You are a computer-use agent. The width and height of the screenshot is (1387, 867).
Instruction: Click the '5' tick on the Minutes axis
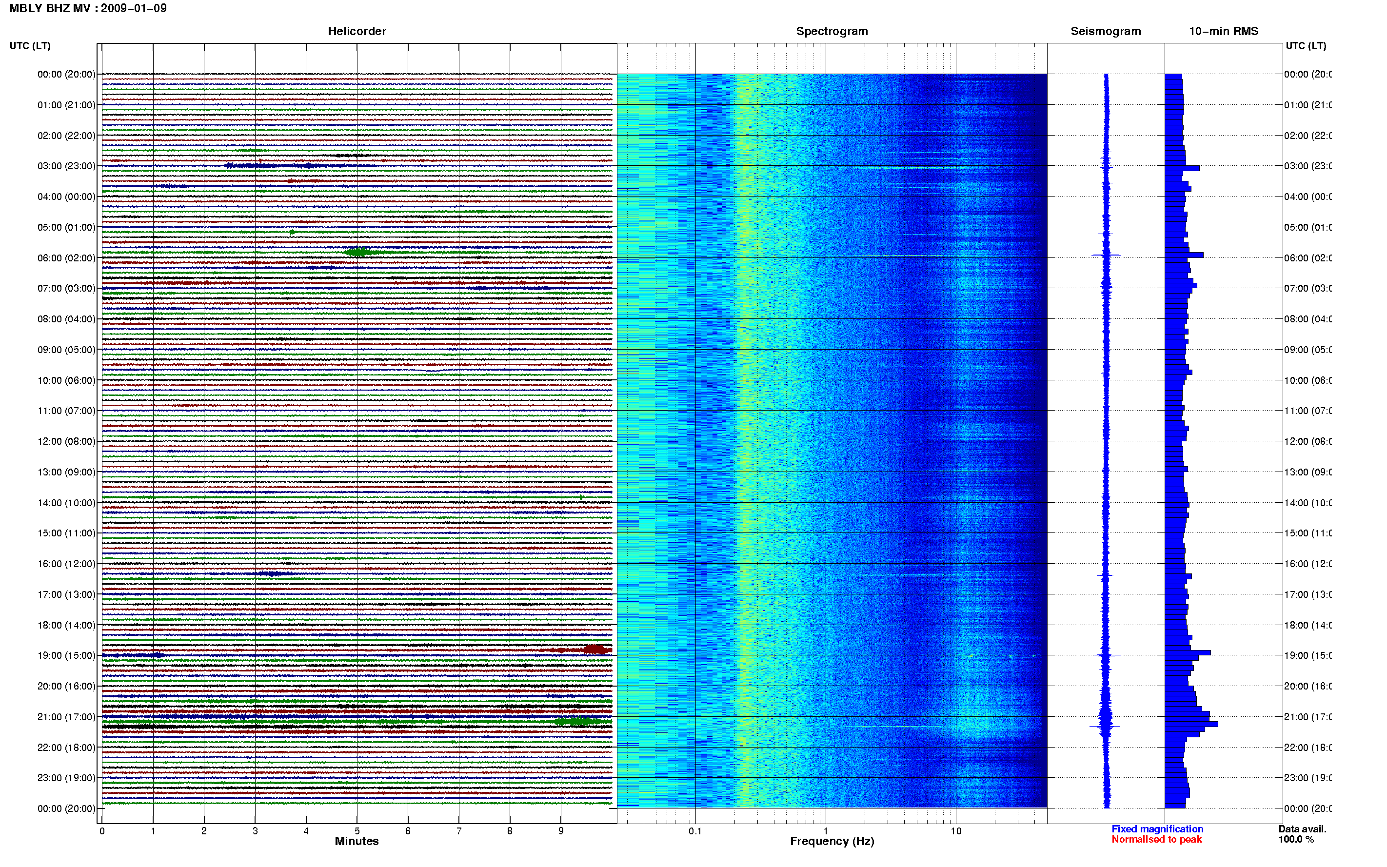pos(357,831)
